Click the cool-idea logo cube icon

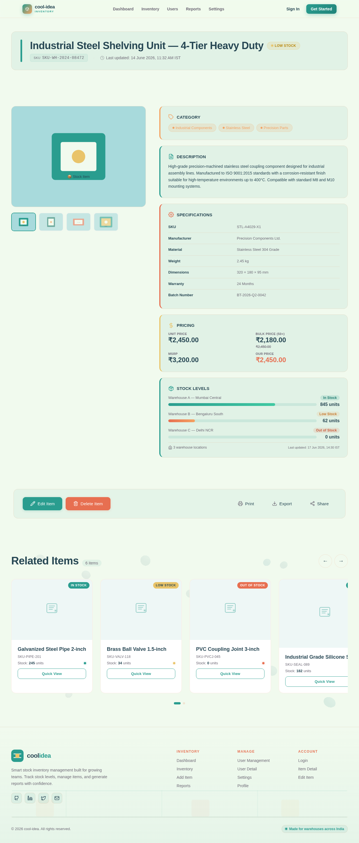(x=27, y=9)
